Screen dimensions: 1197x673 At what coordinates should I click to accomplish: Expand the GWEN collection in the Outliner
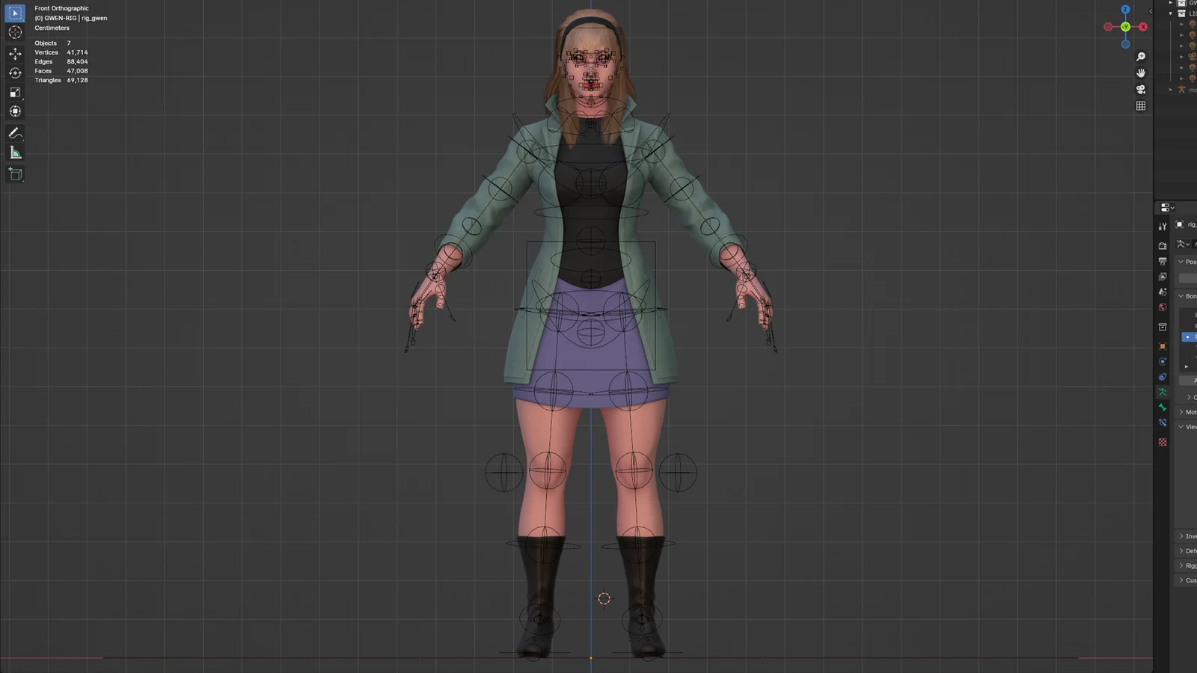(1169, 4)
